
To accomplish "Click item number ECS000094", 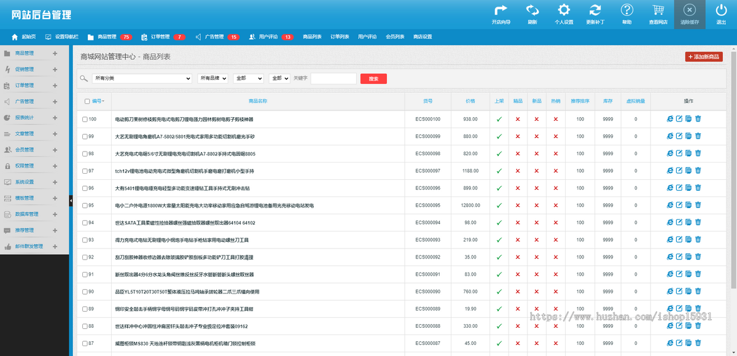I will pos(428,222).
